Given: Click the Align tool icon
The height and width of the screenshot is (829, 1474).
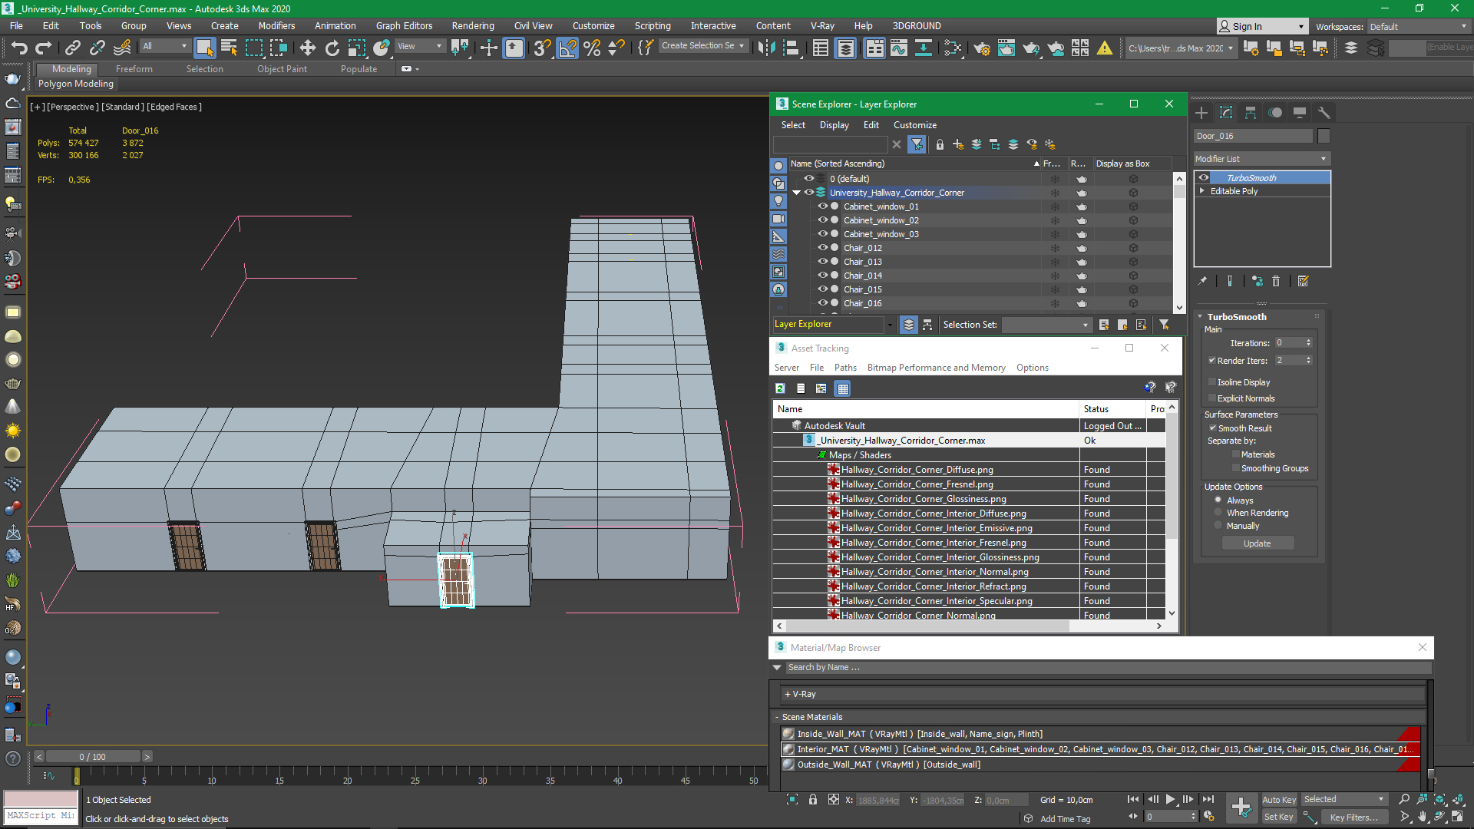Looking at the screenshot, I should click(x=792, y=48).
